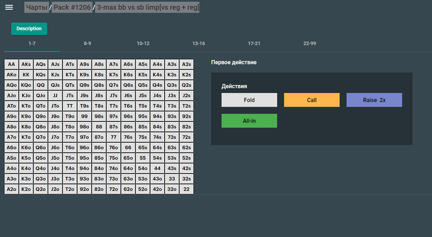Mark the 22 hand cell
432x237 pixels.
[x=186, y=189]
